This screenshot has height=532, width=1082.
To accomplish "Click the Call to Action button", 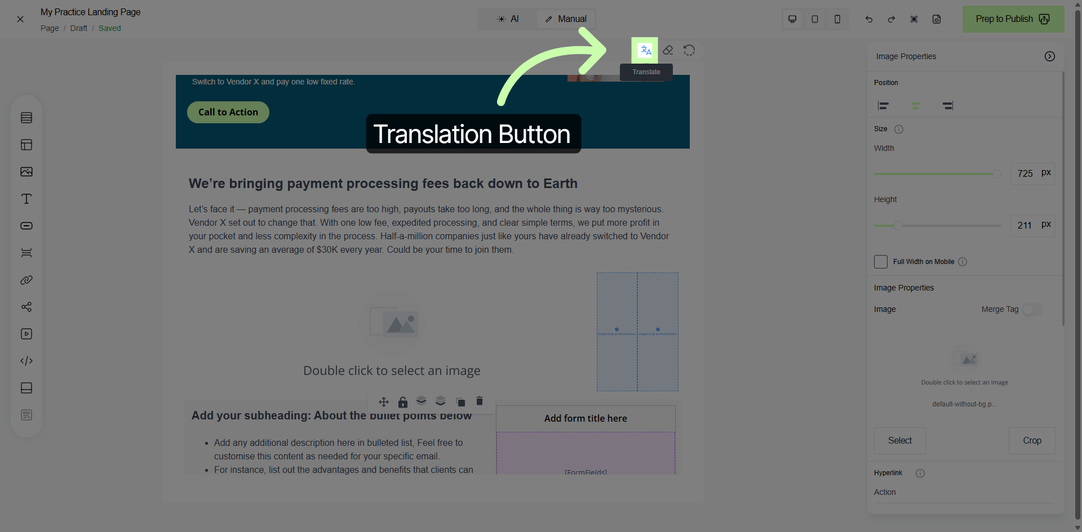I will [x=228, y=112].
